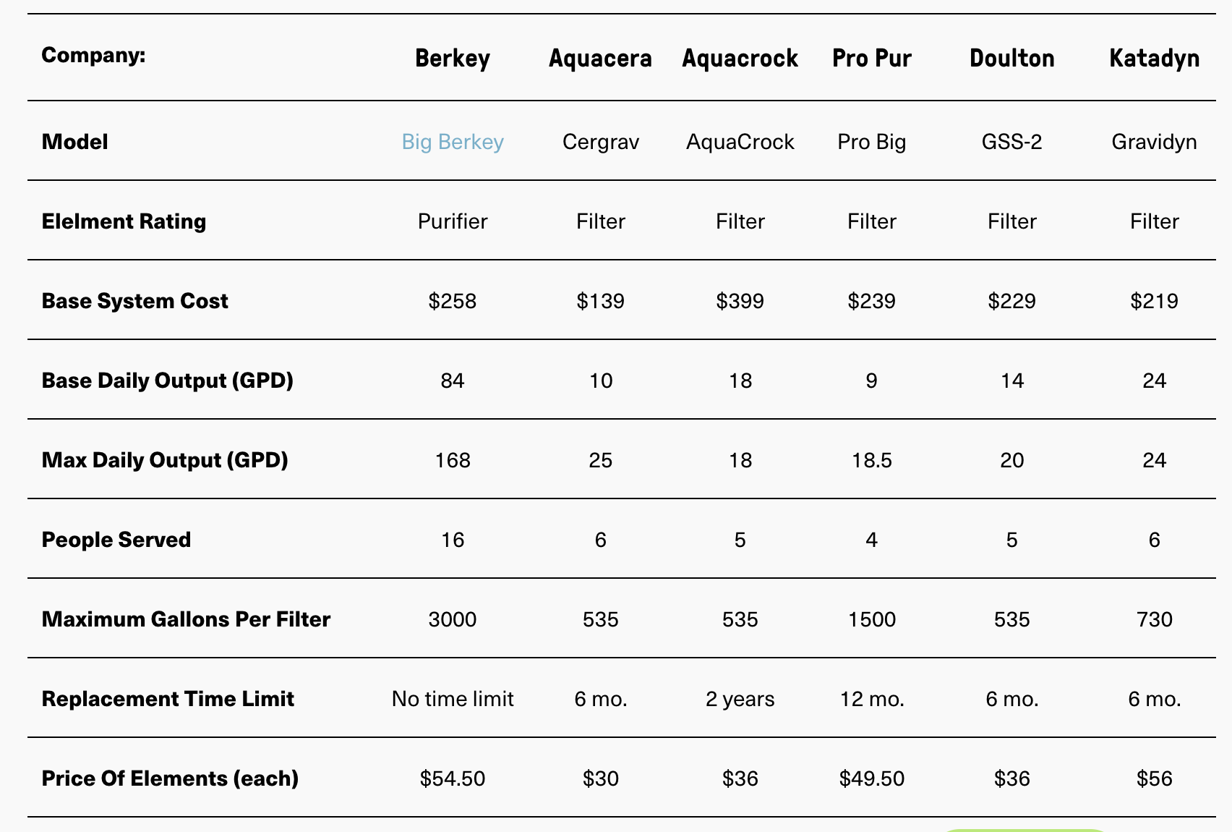Viewport: 1232px width, 832px height.
Task: Click the Doulton company heading
Action: [x=1011, y=58]
